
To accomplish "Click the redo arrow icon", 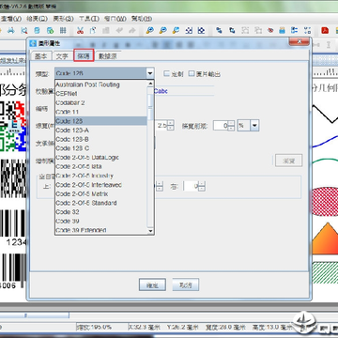I will pos(132,30).
